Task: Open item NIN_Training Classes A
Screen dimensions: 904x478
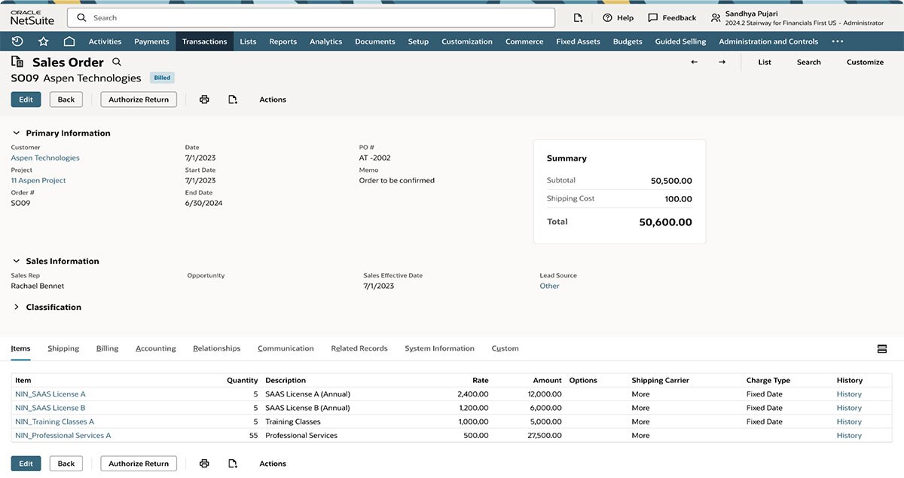Action: click(x=54, y=421)
